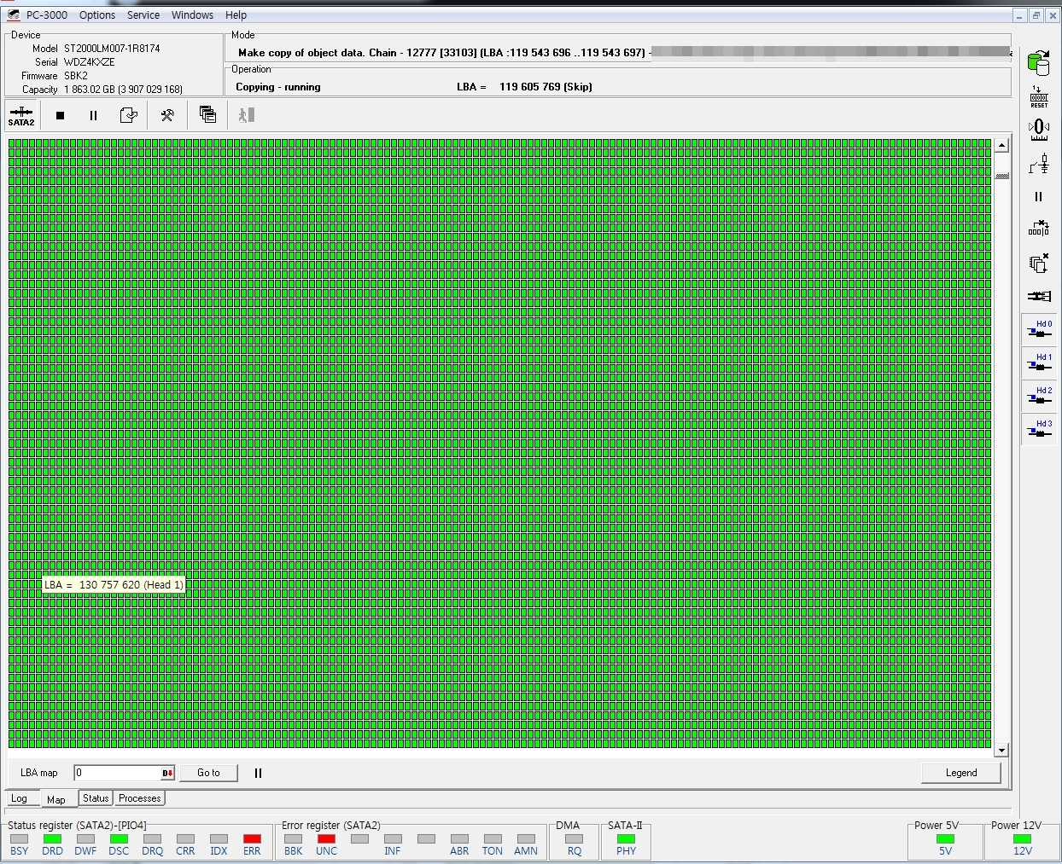
Task: Click the IDX status indicator
Action: pos(219,839)
